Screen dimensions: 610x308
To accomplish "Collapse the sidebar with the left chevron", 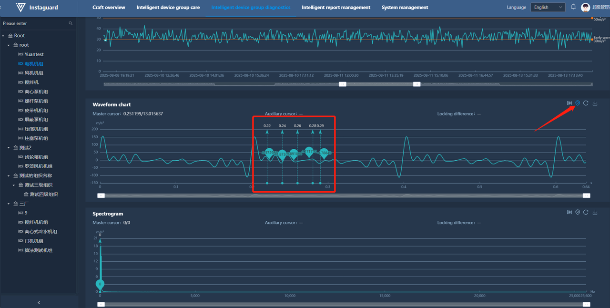I will point(39,302).
